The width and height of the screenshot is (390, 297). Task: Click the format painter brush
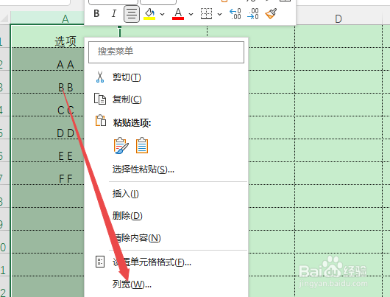pos(271,13)
